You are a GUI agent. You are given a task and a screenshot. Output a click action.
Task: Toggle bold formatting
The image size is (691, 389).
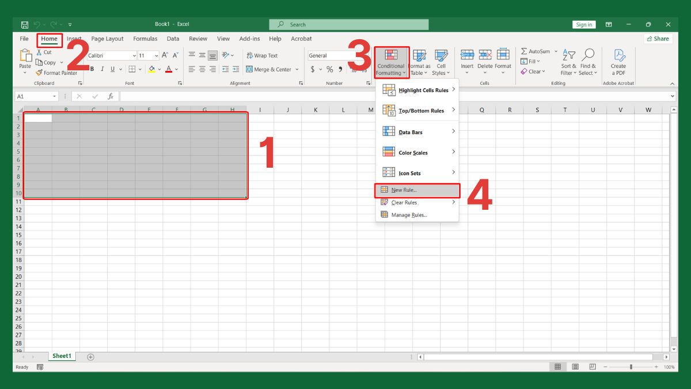(92, 68)
